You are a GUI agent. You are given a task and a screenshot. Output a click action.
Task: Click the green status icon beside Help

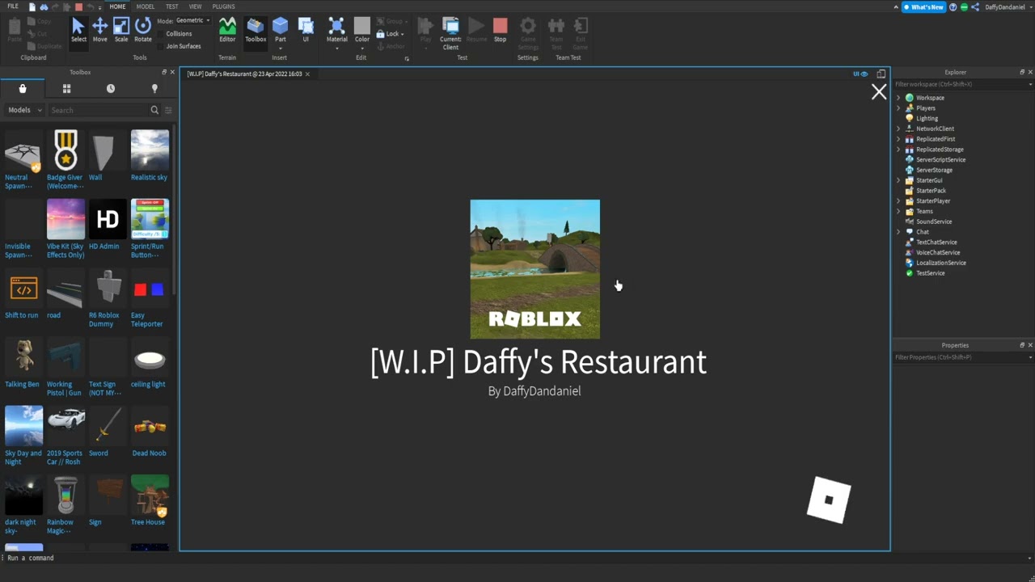pos(964,7)
